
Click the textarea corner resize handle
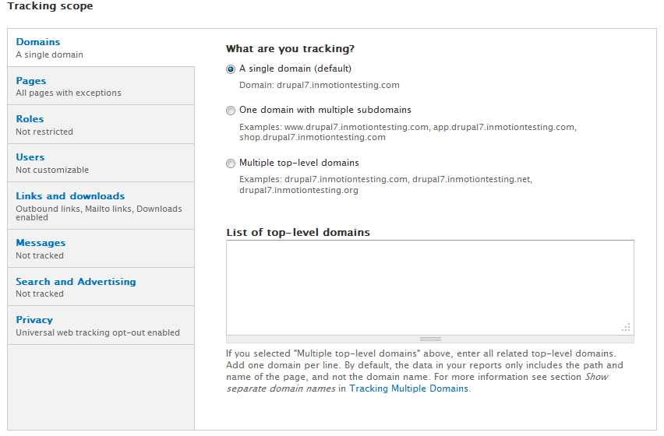tap(627, 328)
